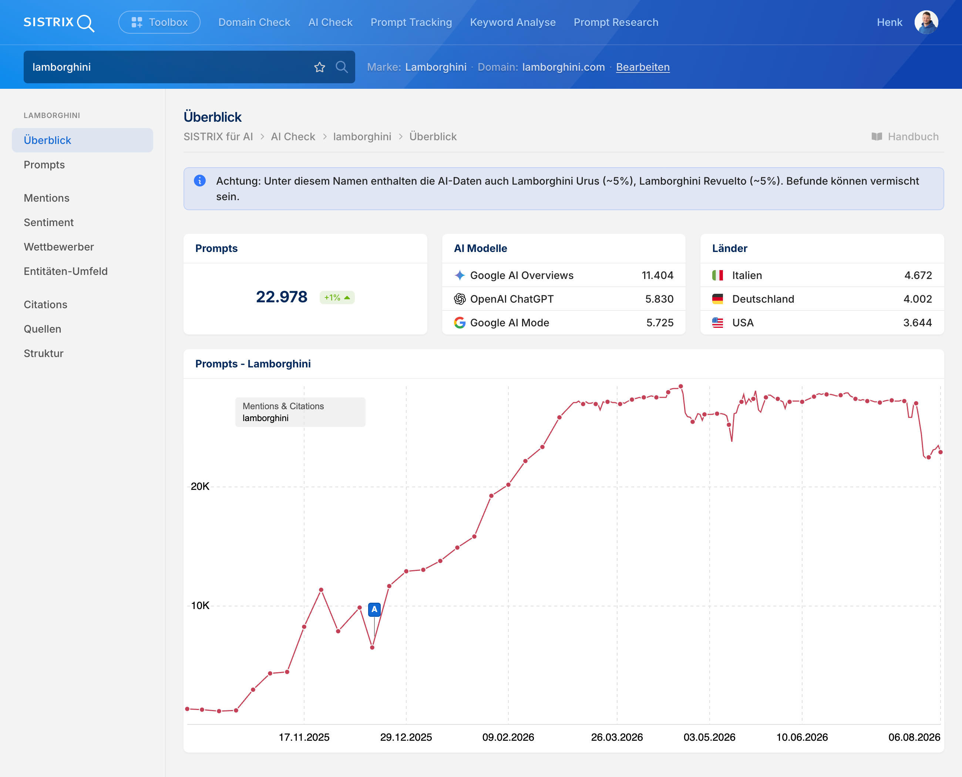Click the Google AI Overviews sparkle icon

(x=459, y=275)
